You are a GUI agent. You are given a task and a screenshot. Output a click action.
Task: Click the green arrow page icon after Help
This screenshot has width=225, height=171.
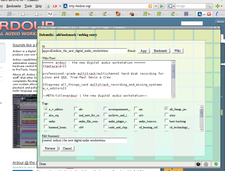point(48,6)
